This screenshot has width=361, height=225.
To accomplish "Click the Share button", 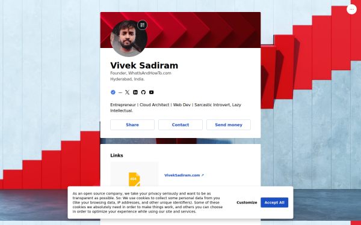I will pyautogui.click(x=132, y=125).
